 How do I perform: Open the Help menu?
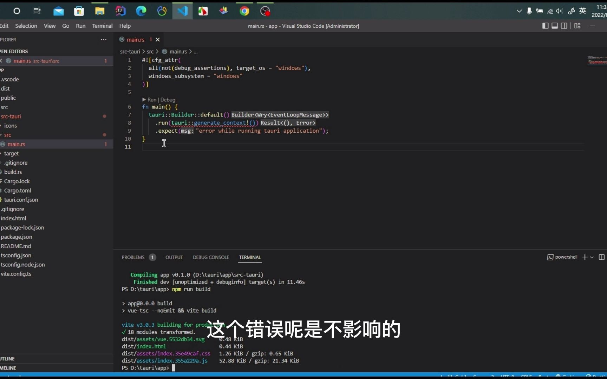tap(125, 26)
